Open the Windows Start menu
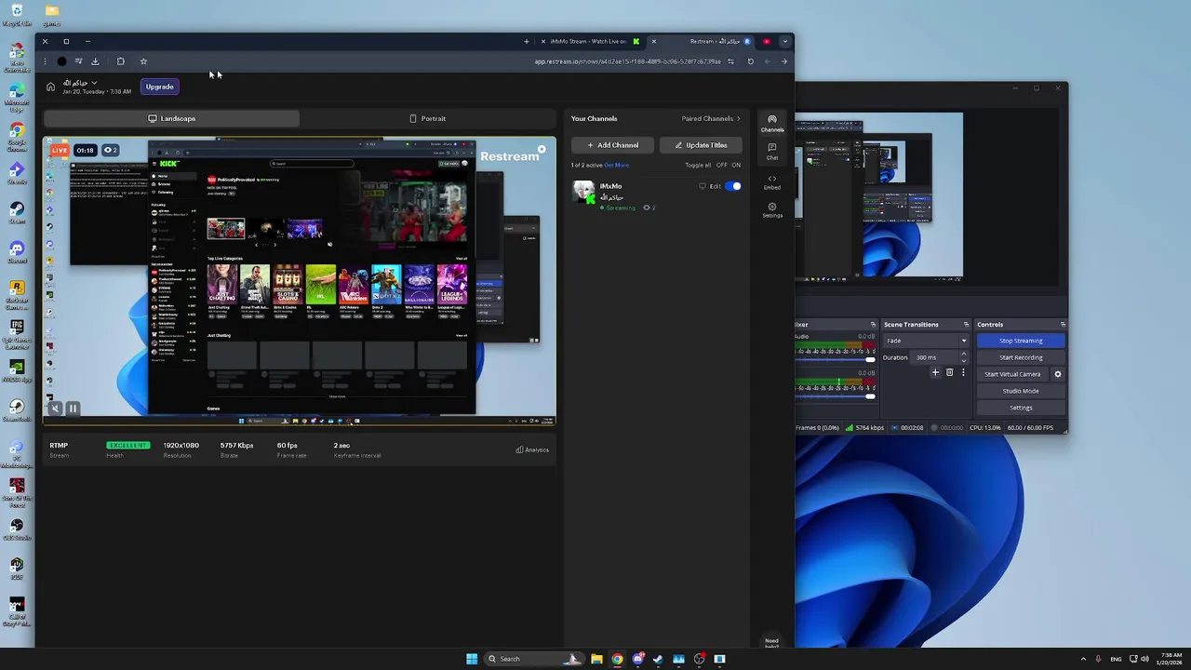 click(x=472, y=659)
